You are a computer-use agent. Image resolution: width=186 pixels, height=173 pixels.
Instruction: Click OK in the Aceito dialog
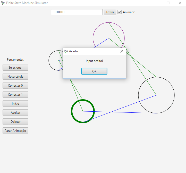[x=94, y=71]
